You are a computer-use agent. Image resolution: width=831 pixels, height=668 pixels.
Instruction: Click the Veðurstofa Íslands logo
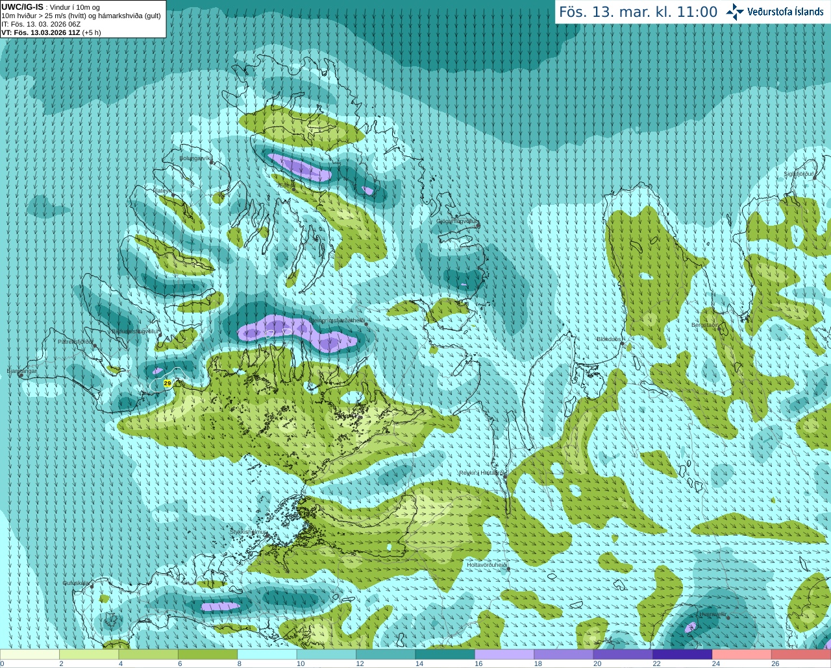click(x=775, y=12)
